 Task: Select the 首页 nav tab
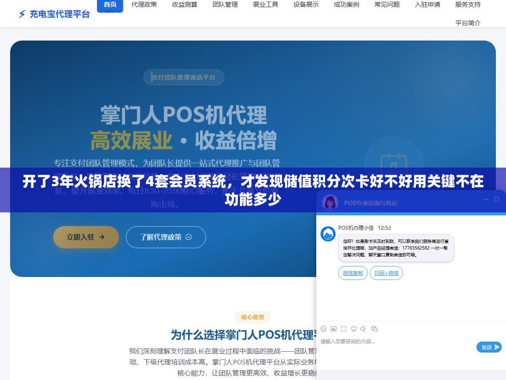pyautogui.click(x=110, y=5)
